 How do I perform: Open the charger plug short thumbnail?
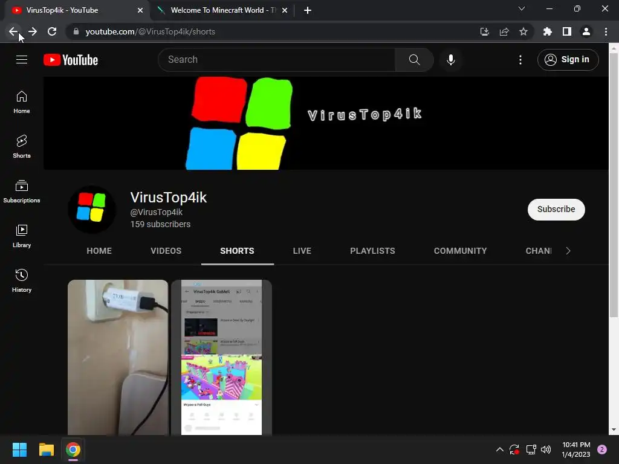pyautogui.click(x=118, y=357)
